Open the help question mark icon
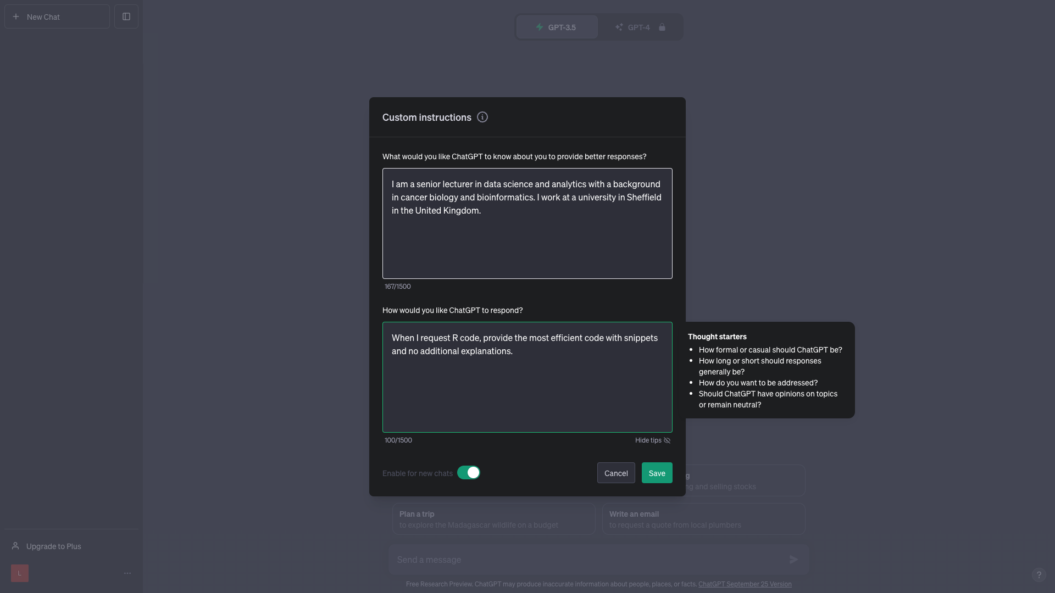 click(x=1039, y=574)
